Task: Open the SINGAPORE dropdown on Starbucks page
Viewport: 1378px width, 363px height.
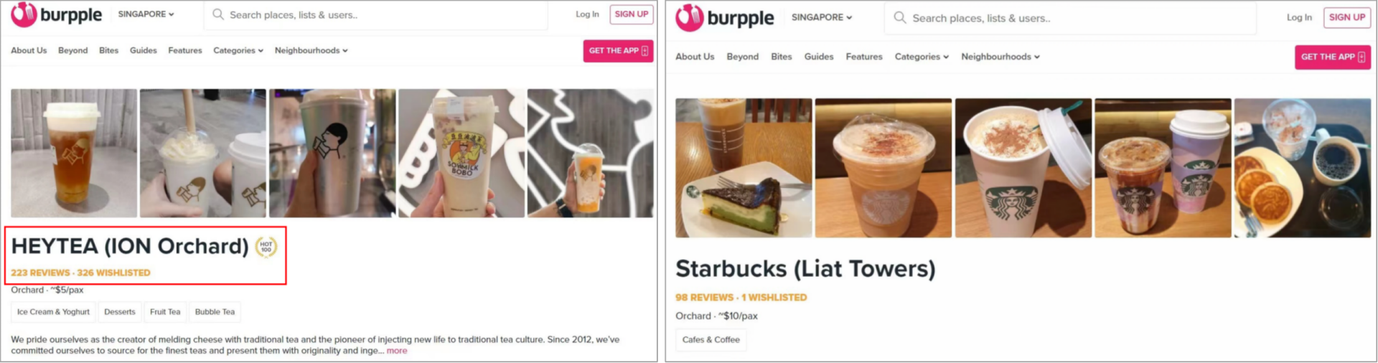Action: [x=822, y=17]
